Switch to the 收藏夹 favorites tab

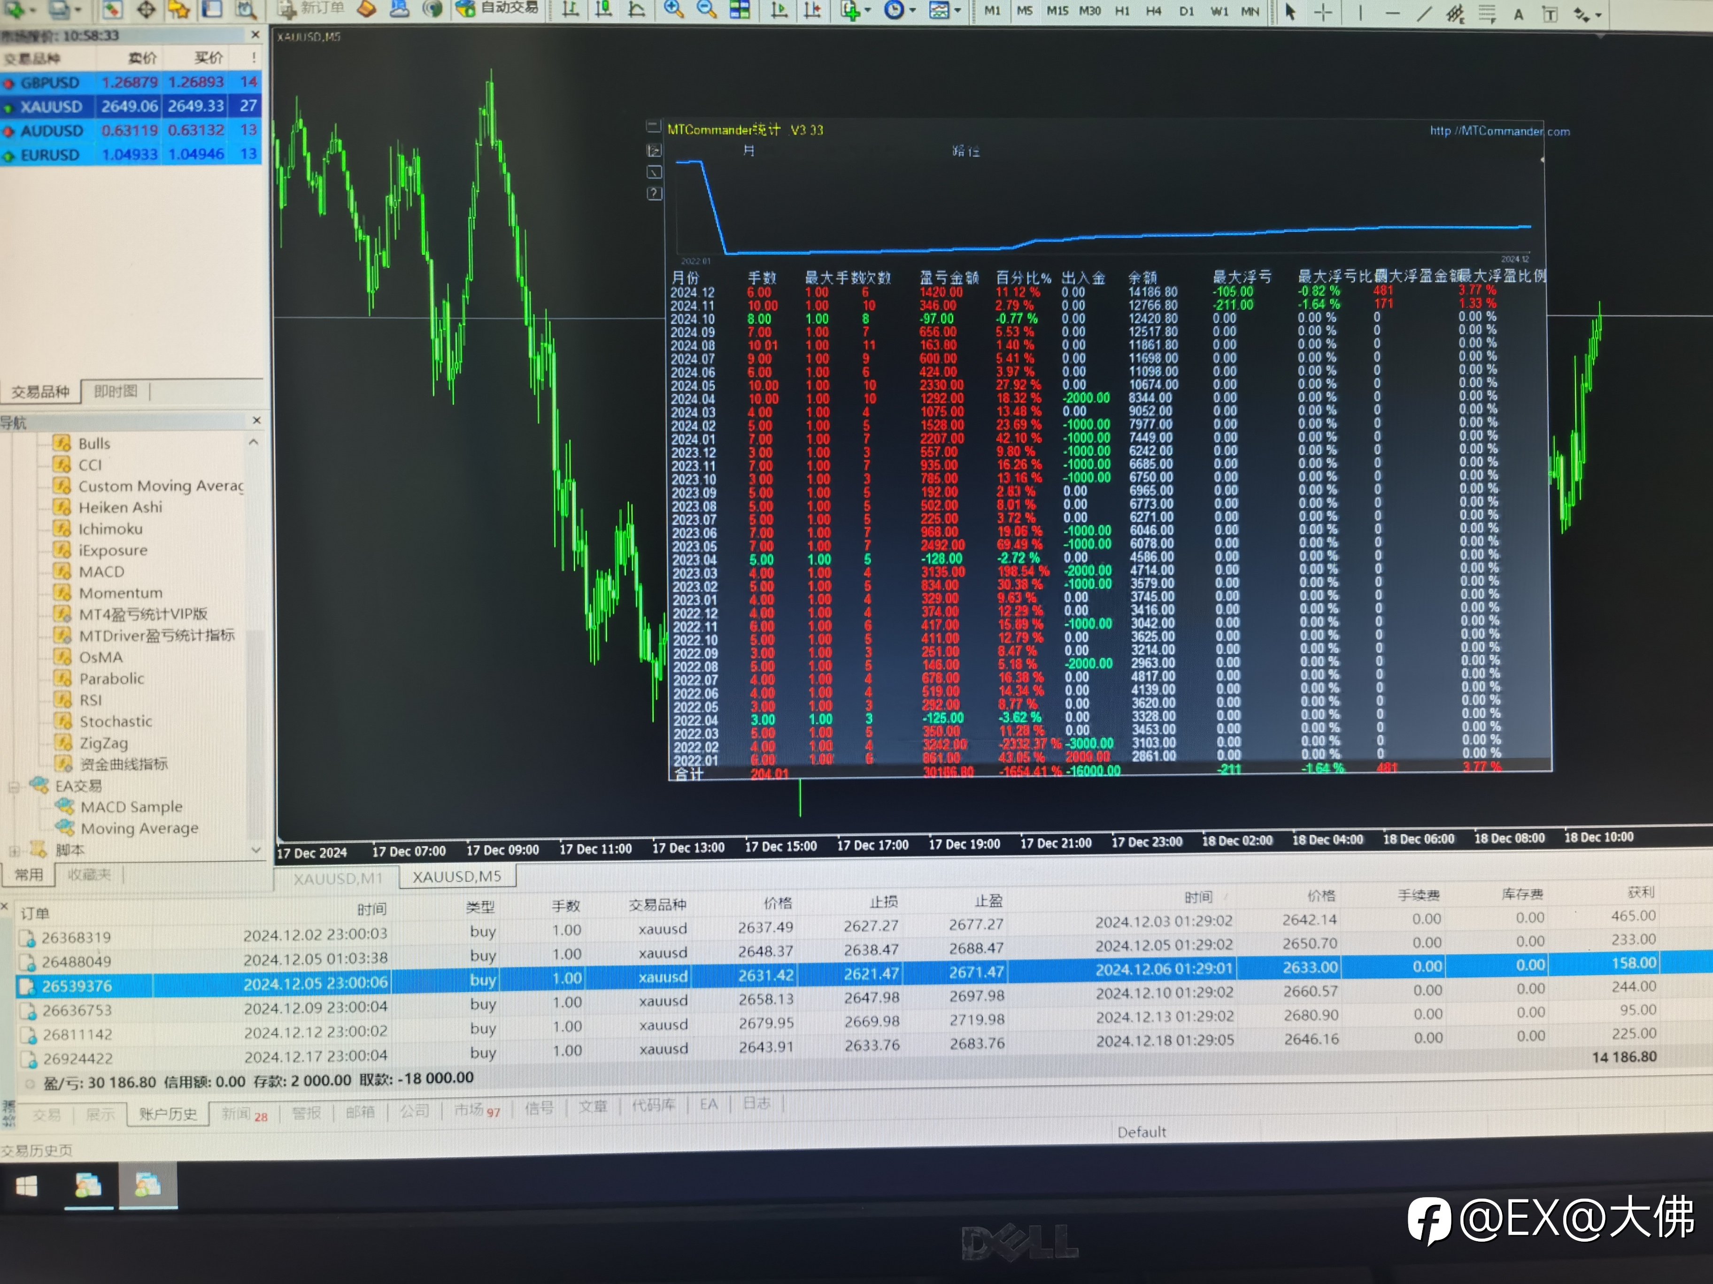pos(89,875)
